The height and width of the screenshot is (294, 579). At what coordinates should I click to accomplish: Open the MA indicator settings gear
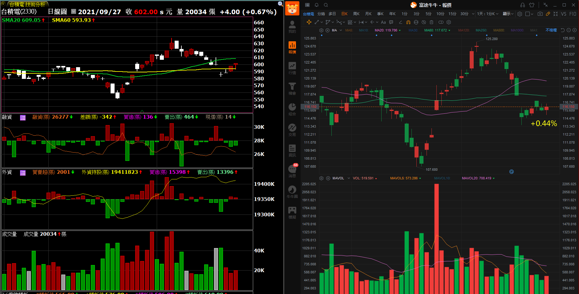pos(321,30)
